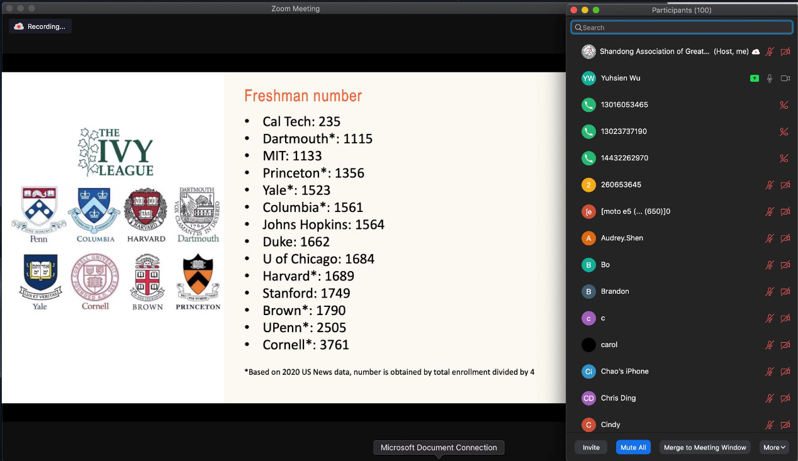
Task: Toggle host's muted microphone icon
Action: coord(769,52)
